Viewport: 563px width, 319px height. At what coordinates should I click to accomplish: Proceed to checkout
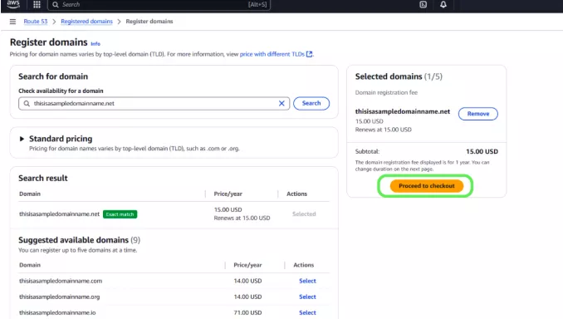coord(427,186)
